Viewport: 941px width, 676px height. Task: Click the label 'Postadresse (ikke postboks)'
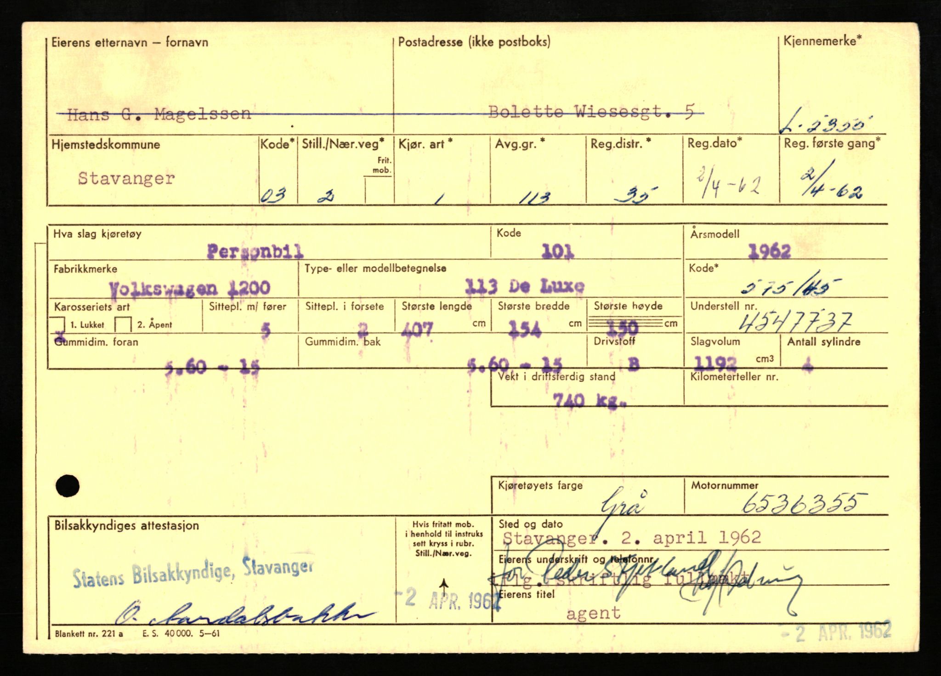474,42
